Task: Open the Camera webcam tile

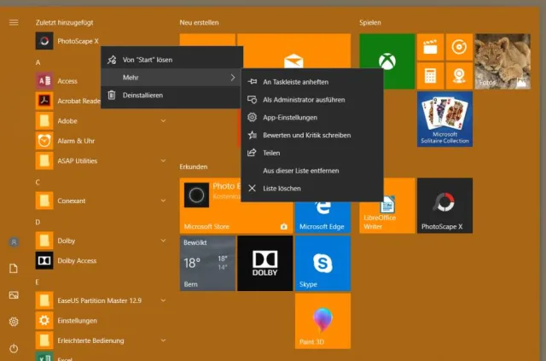Action: (x=459, y=76)
